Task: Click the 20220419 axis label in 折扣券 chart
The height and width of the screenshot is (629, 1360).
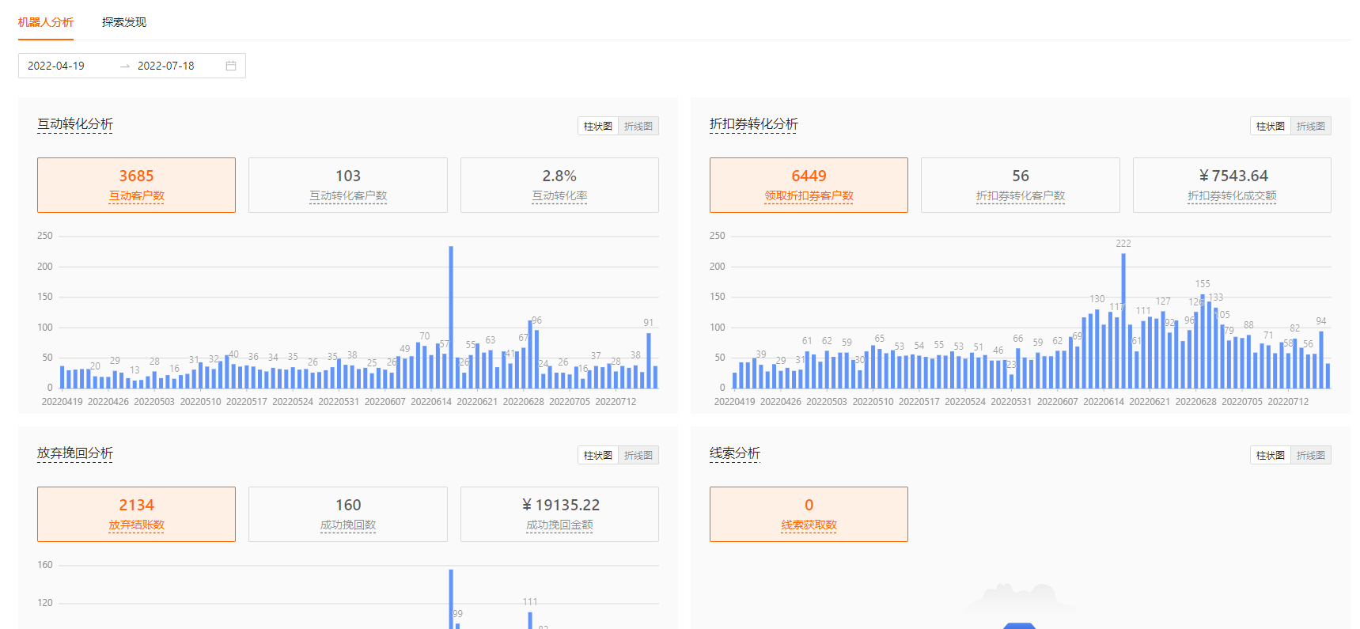Action: [x=735, y=402]
